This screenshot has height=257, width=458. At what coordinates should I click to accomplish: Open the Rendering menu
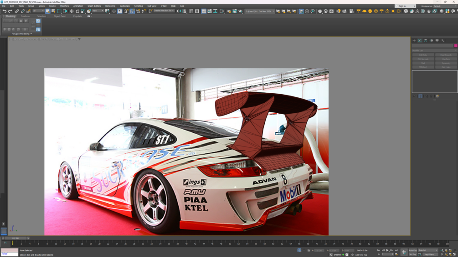(x=110, y=6)
